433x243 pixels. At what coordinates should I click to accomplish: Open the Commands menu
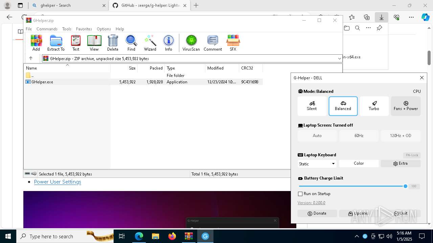[x=47, y=29]
